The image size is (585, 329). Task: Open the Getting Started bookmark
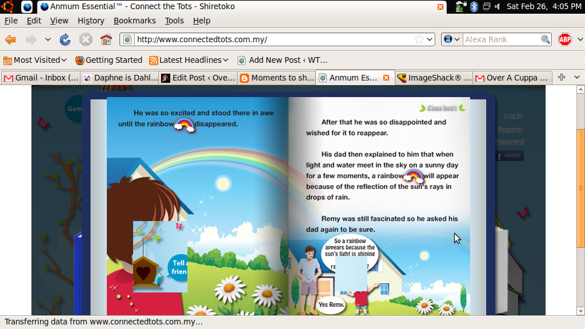(x=109, y=60)
